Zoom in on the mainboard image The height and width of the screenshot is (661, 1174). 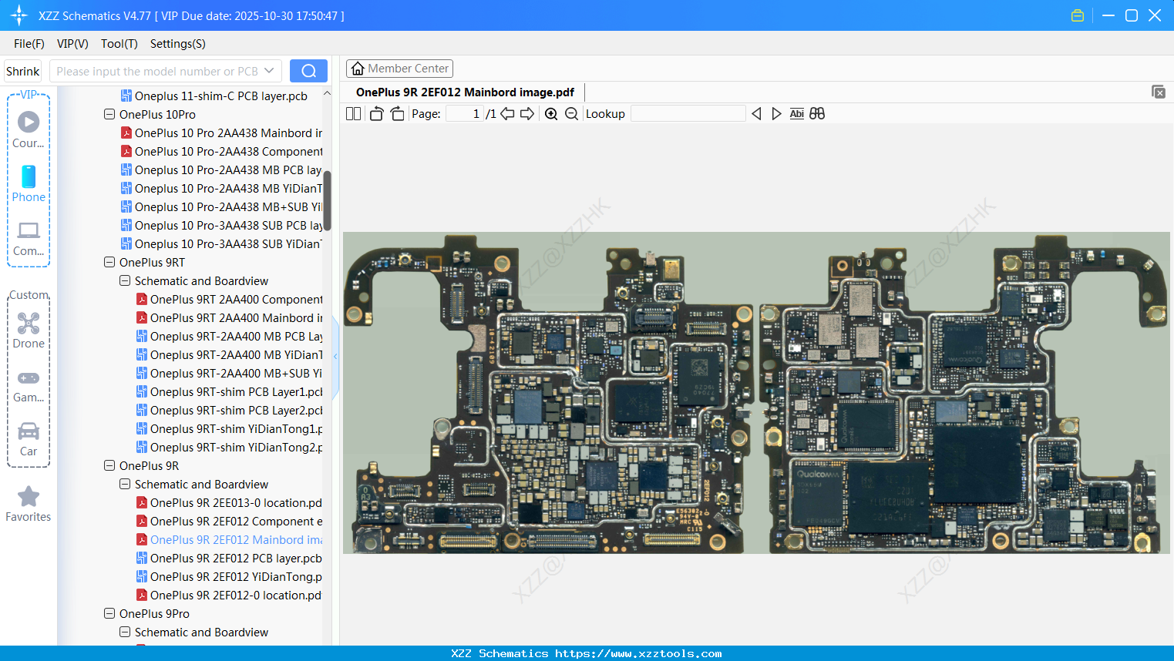coord(551,113)
